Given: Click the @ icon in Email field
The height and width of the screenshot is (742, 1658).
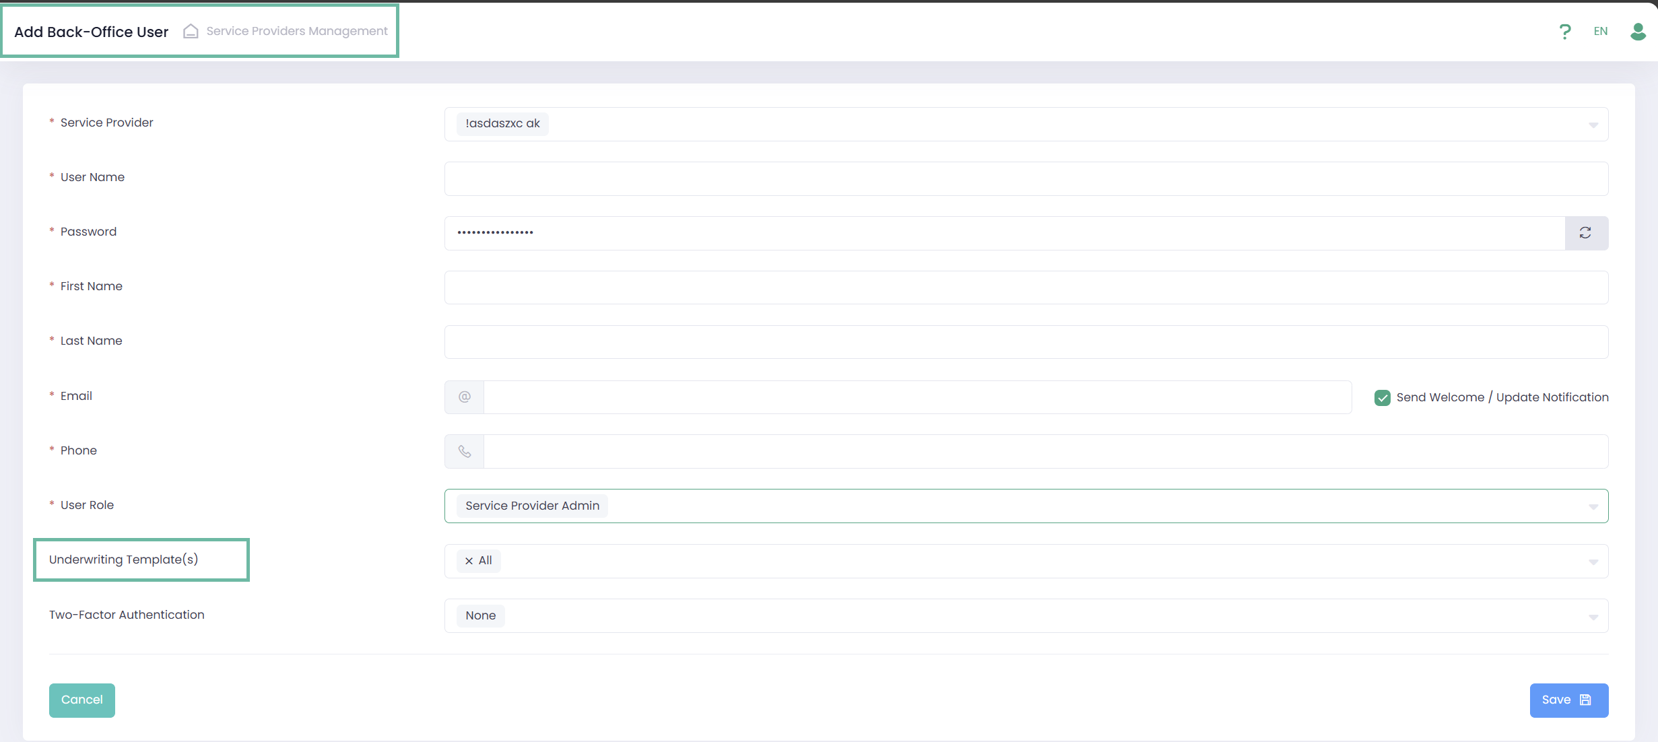Looking at the screenshot, I should pyautogui.click(x=465, y=397).
